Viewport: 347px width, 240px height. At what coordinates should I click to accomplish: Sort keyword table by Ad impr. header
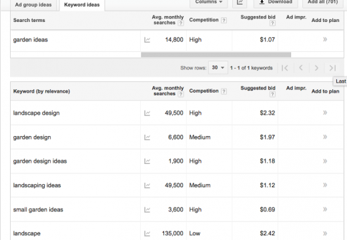coord(296,88)
